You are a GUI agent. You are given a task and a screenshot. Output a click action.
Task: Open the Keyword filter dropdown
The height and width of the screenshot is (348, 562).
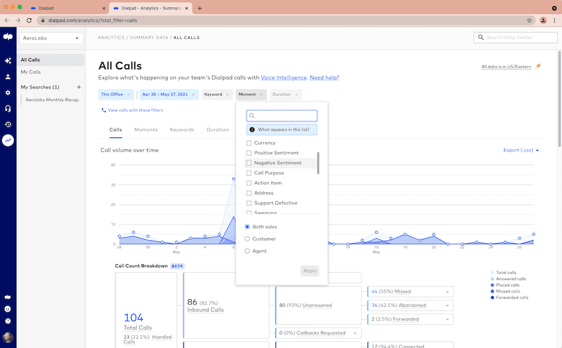click(x=216, y=94)
